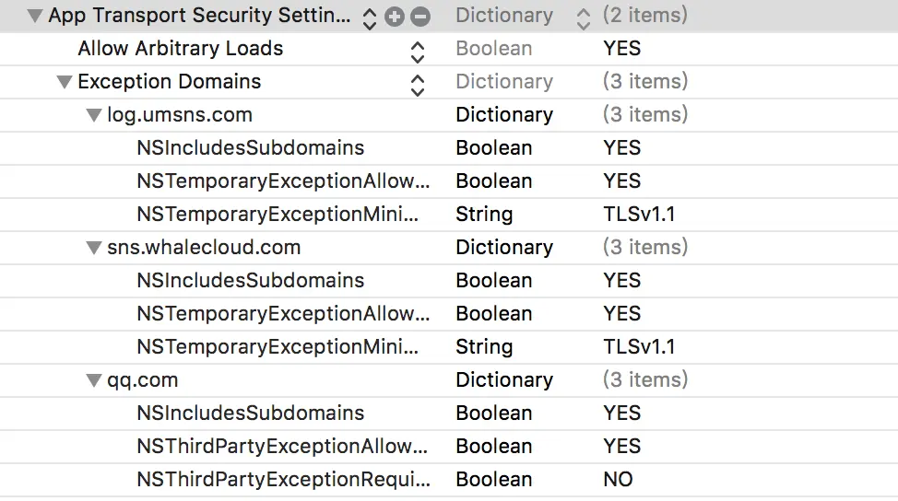The image size is (898, 501).
Task: Collapse the Exception Domains disclosure triangle
Action: tap(64, 82)
